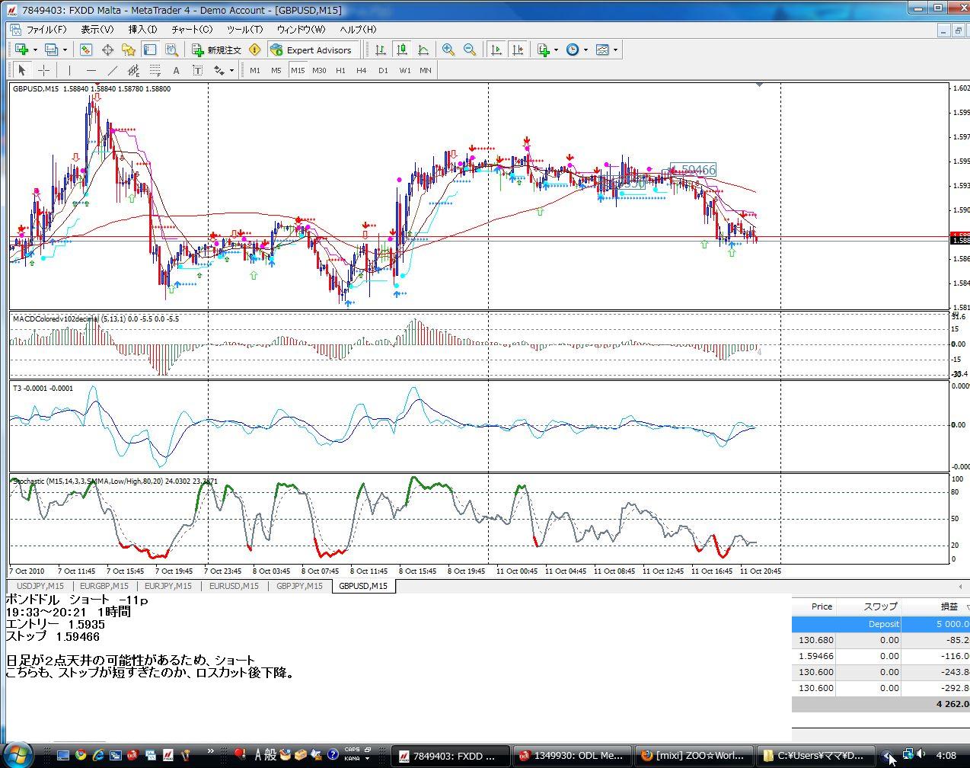Select the vertical line drawing tool
Viewport: 970px width, 768px height.
(69, 70)
